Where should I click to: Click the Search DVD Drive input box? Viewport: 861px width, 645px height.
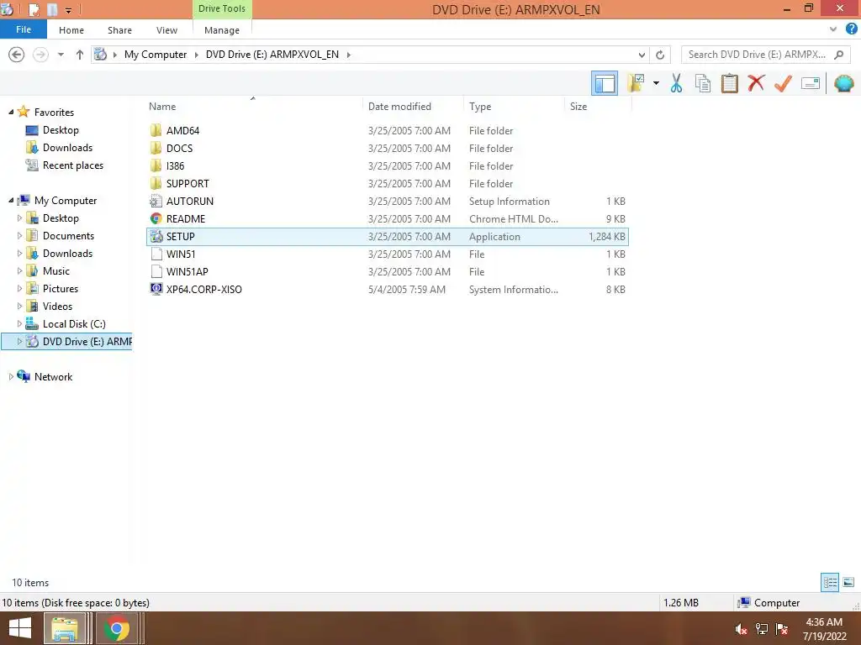(x=765, y=55)
